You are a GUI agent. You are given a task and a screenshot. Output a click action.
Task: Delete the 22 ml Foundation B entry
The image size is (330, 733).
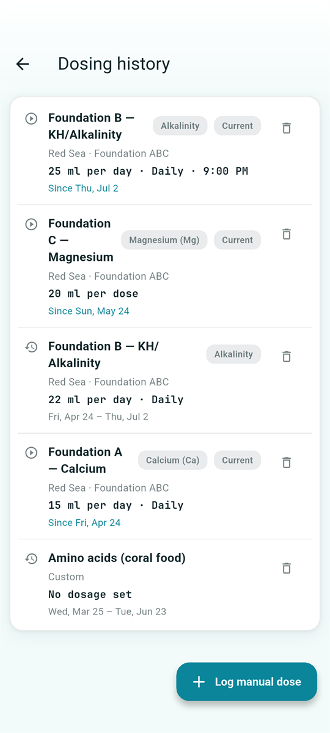286,356
